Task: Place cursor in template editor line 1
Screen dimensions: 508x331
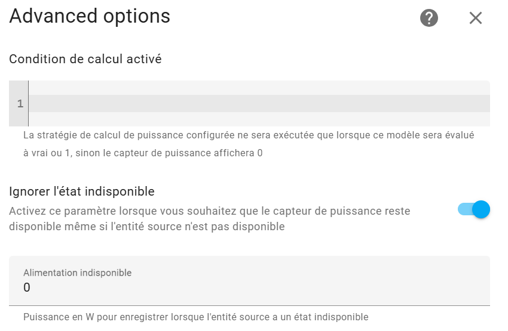Action: tap(259, 103)
